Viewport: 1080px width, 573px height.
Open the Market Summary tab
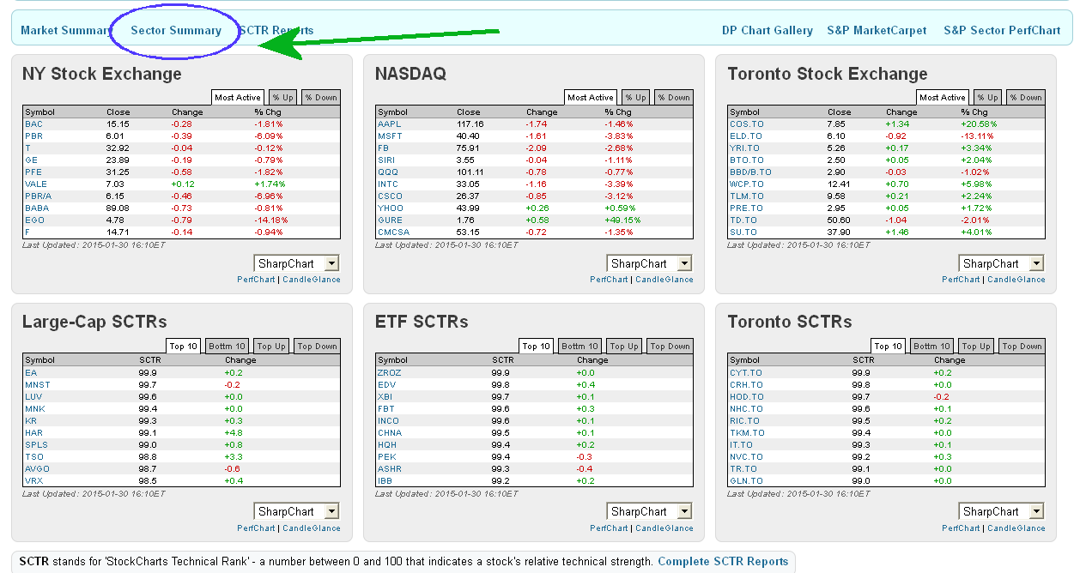(x=65, y=30)
